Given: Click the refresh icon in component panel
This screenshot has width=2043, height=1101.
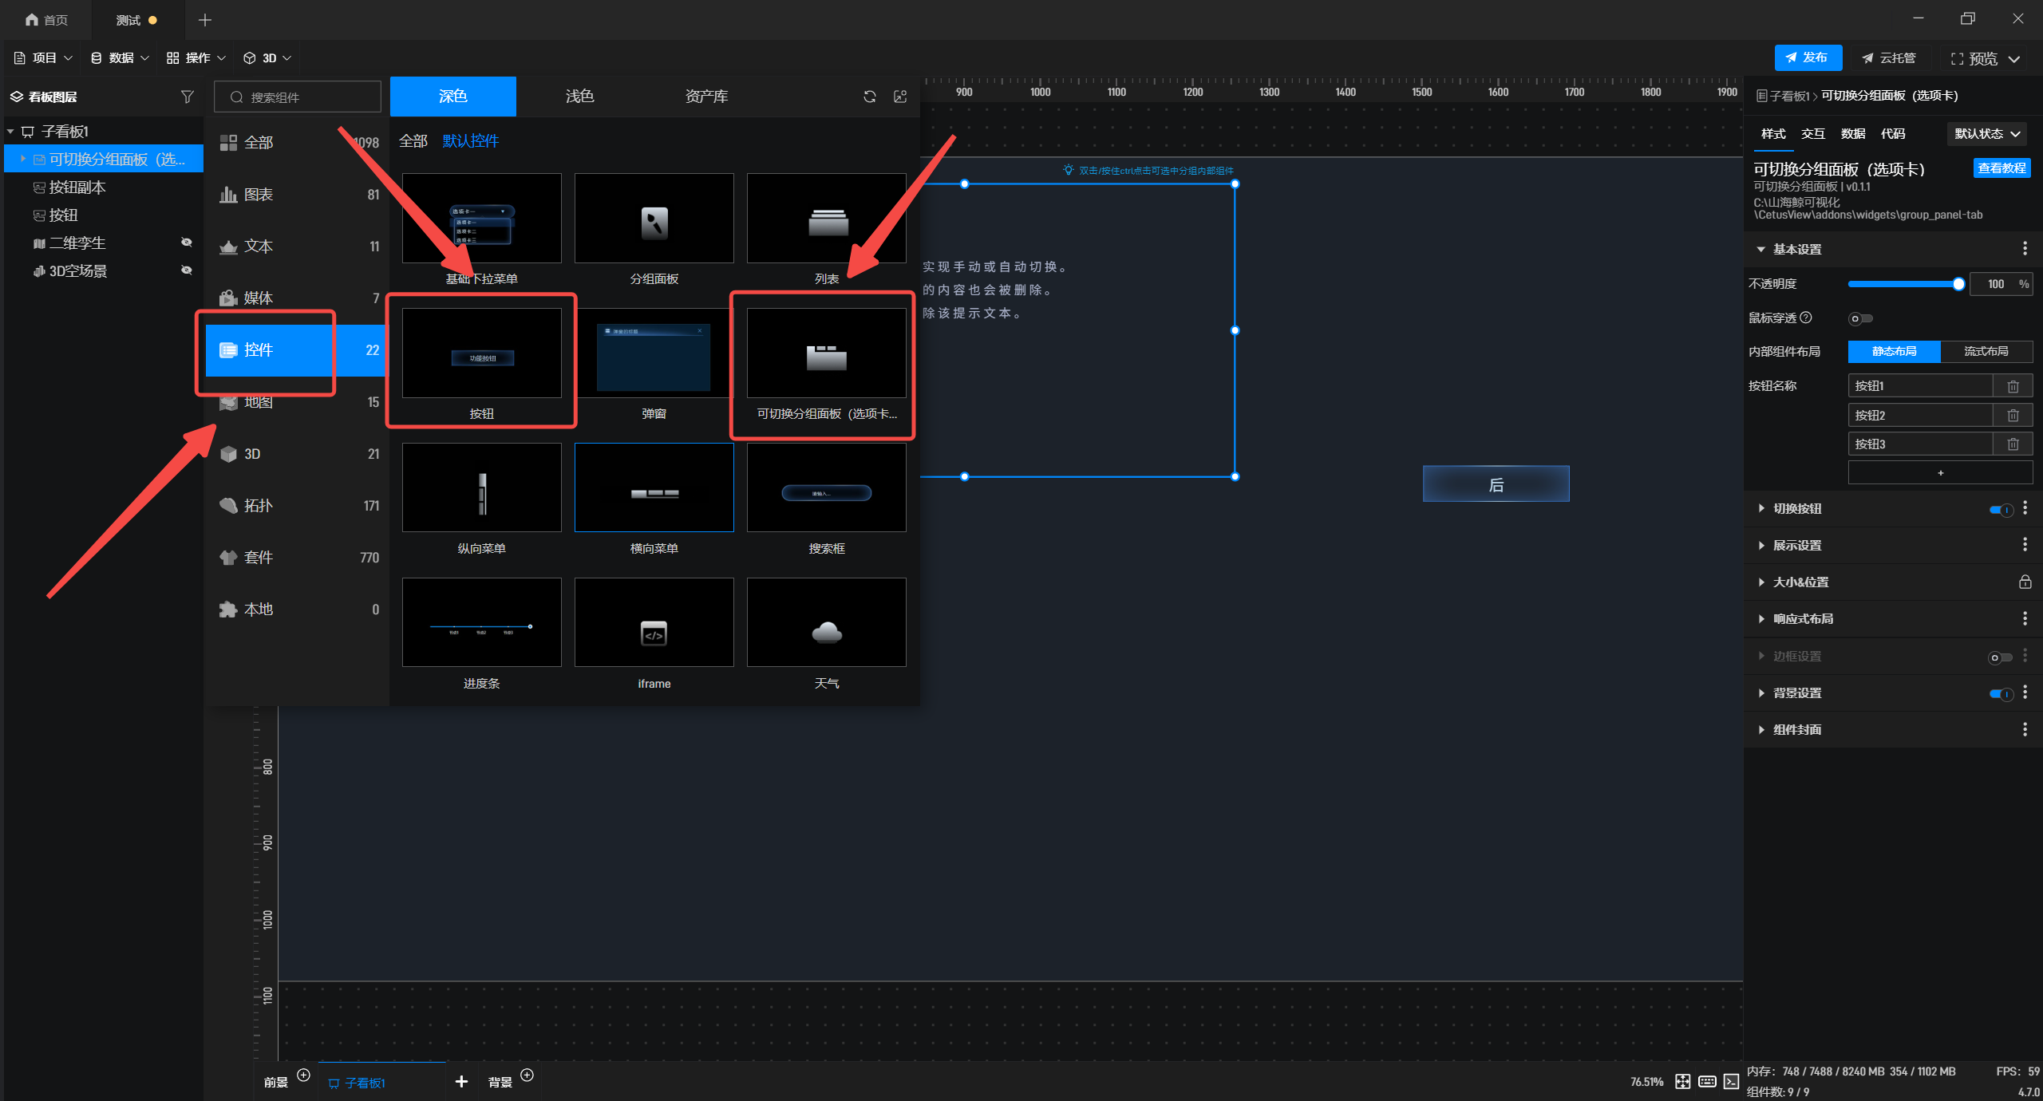Looking at the screenshot, I should 869,97.
